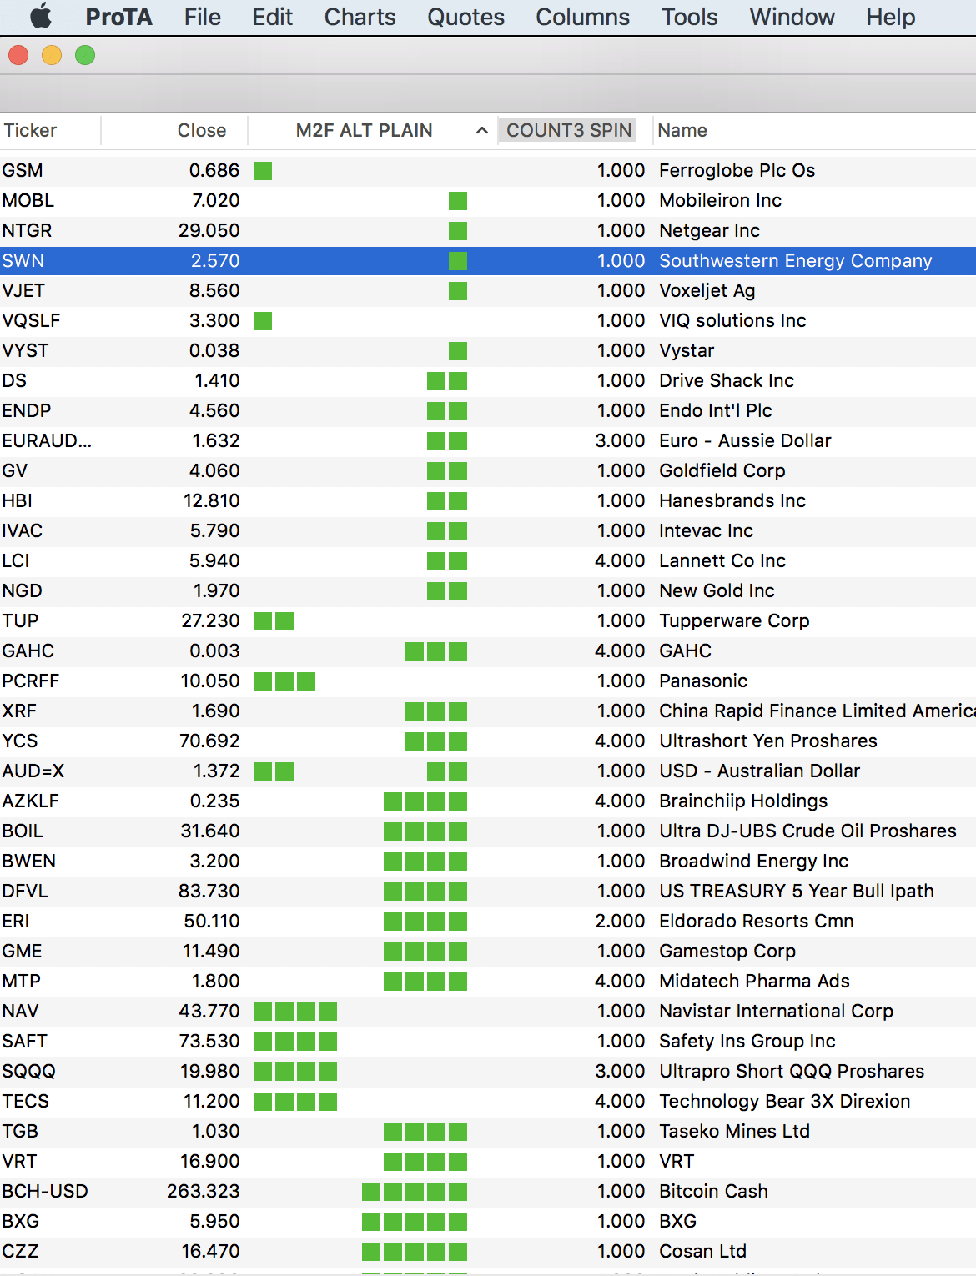This screenshot has height=1276, width=976.
Task: Open the File menu
Action: coord(203,17)
